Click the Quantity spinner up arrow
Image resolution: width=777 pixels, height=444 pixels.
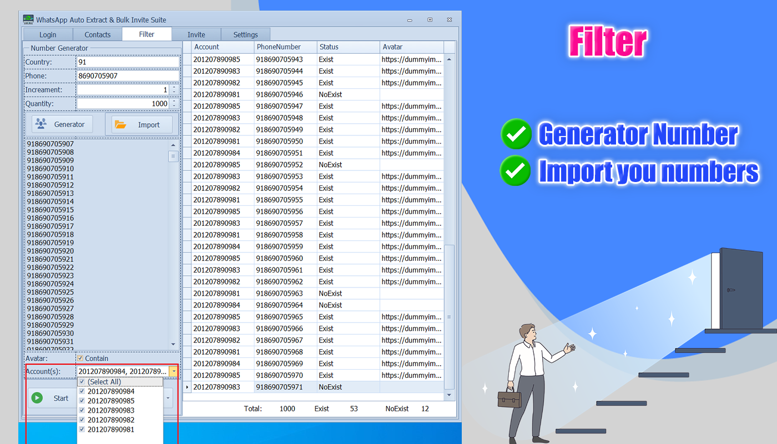pyautogui.click(x=174, y=101)
